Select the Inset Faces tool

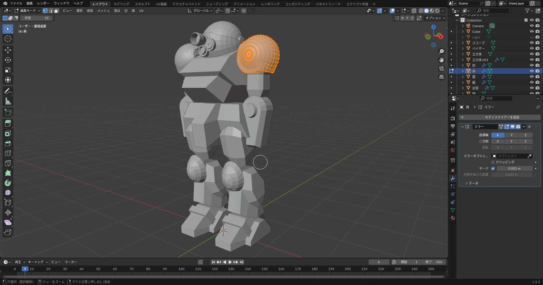[x=8, y=133]
